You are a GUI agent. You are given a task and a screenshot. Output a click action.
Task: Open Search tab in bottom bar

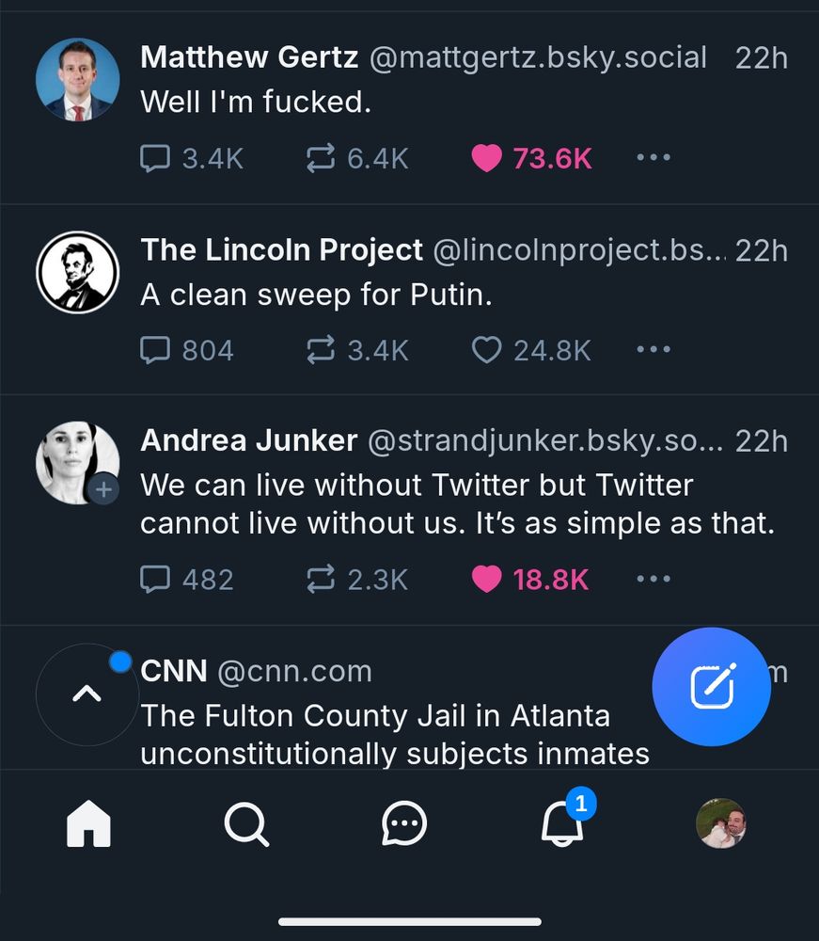246,824
